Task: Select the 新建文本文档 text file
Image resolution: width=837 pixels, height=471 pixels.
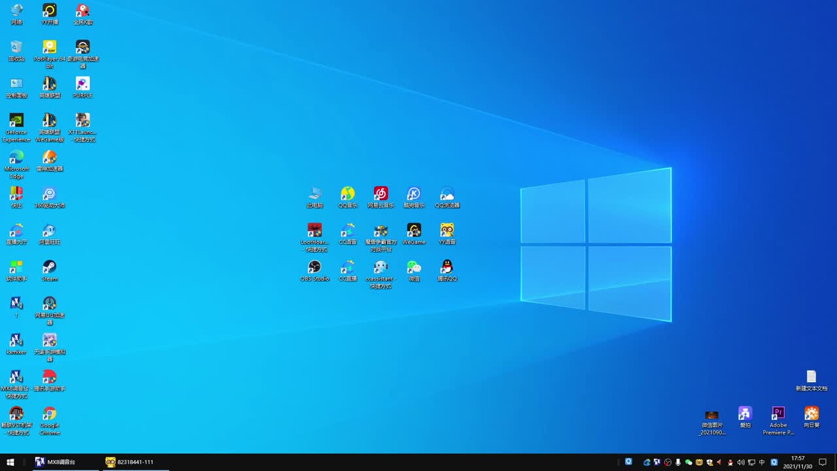Action: tap(811, 381)
